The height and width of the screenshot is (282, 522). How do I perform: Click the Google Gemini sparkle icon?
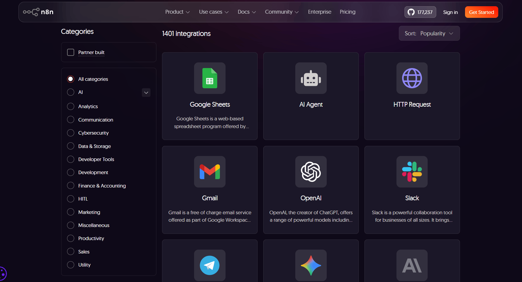(x=311, y=265)
